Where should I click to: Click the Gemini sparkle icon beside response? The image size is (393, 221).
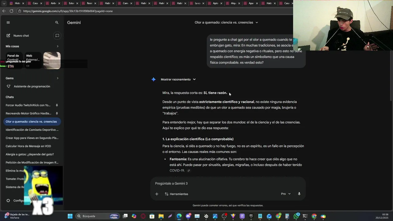point(154,79)
